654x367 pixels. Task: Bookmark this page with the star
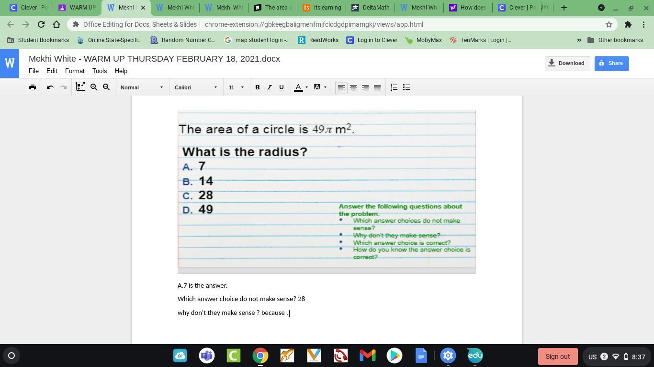[609, 24]
